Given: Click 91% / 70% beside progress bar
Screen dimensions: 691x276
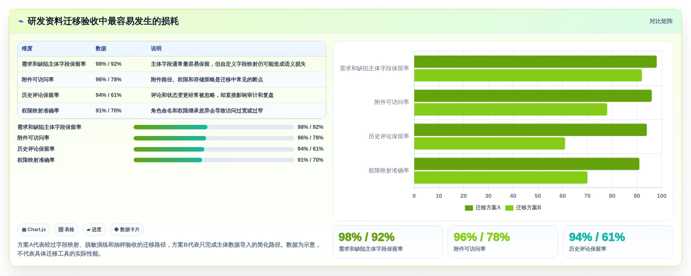Looking at the screenshot, I should (x=310, y=160).
